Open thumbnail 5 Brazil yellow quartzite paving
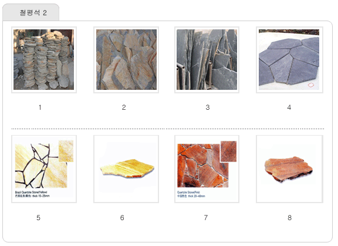Screen dimensions: 338x246 tap(44, 169)
